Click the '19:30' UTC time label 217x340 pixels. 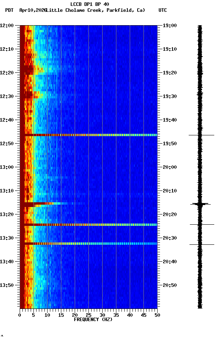point(170,96)
